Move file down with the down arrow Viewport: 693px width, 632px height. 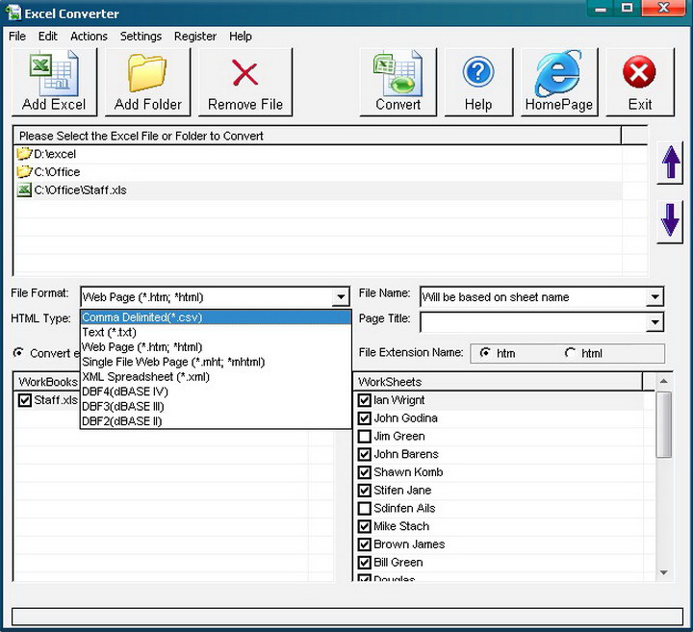(x=671, y=222)
